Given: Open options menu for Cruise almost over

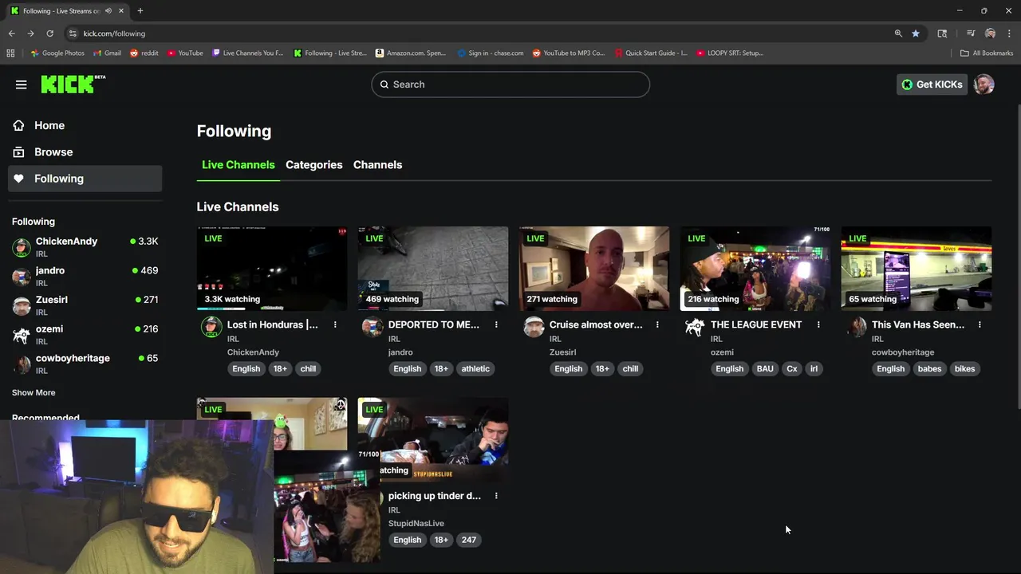Looking at the screenshot, I should 657,324.
